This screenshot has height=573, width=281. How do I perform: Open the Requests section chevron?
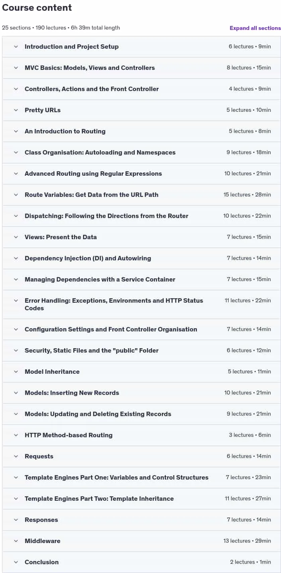pyautogui.click(x=16, y=456)
